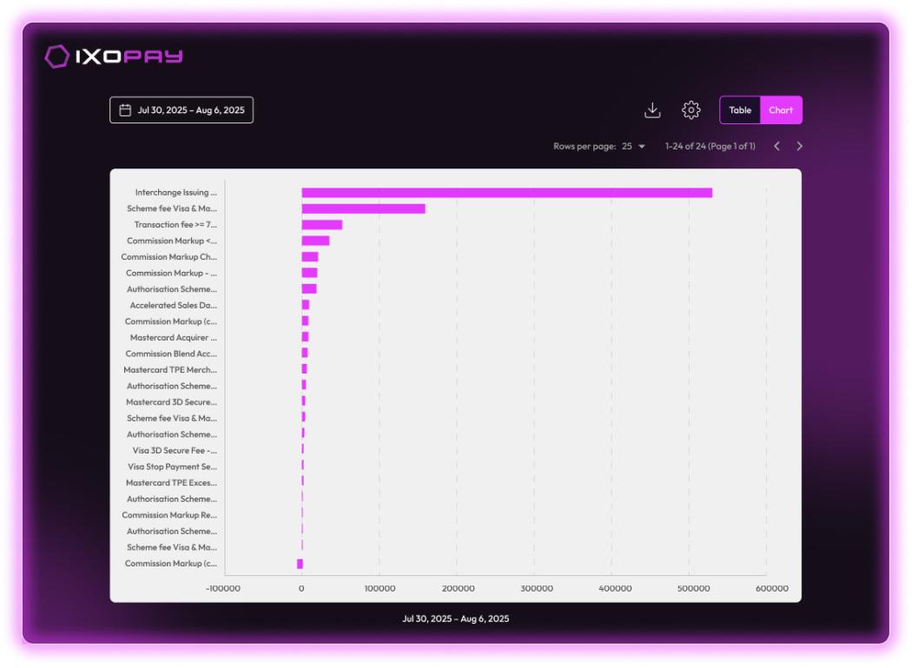Switch to the Table view
Image resolution: width=912 pixels, height=668 pixels.
coord(740,110)
